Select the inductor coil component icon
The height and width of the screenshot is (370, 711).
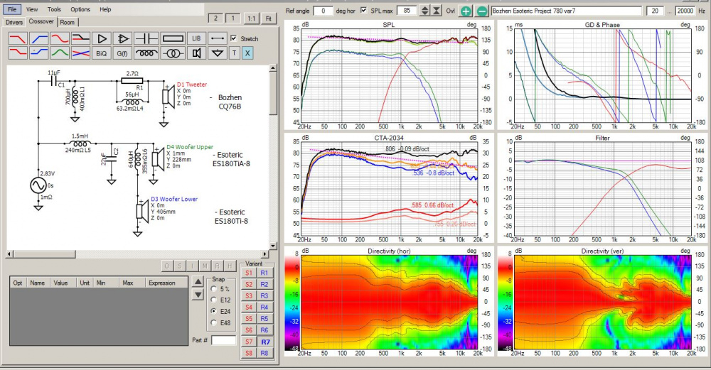(147, 53)
